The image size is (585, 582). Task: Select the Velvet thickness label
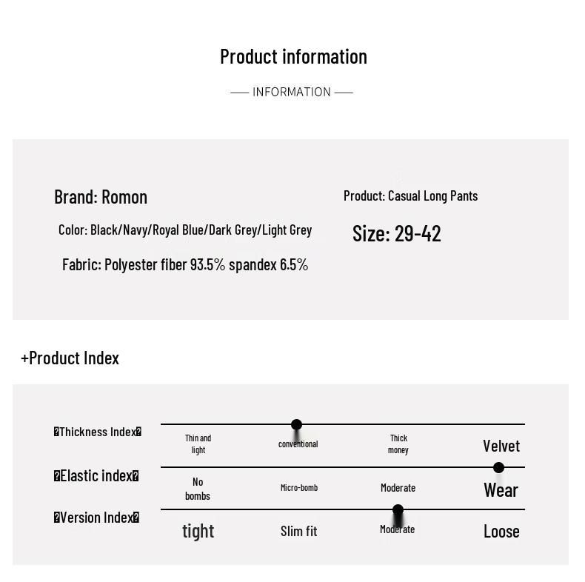click(x=501, y=446)
